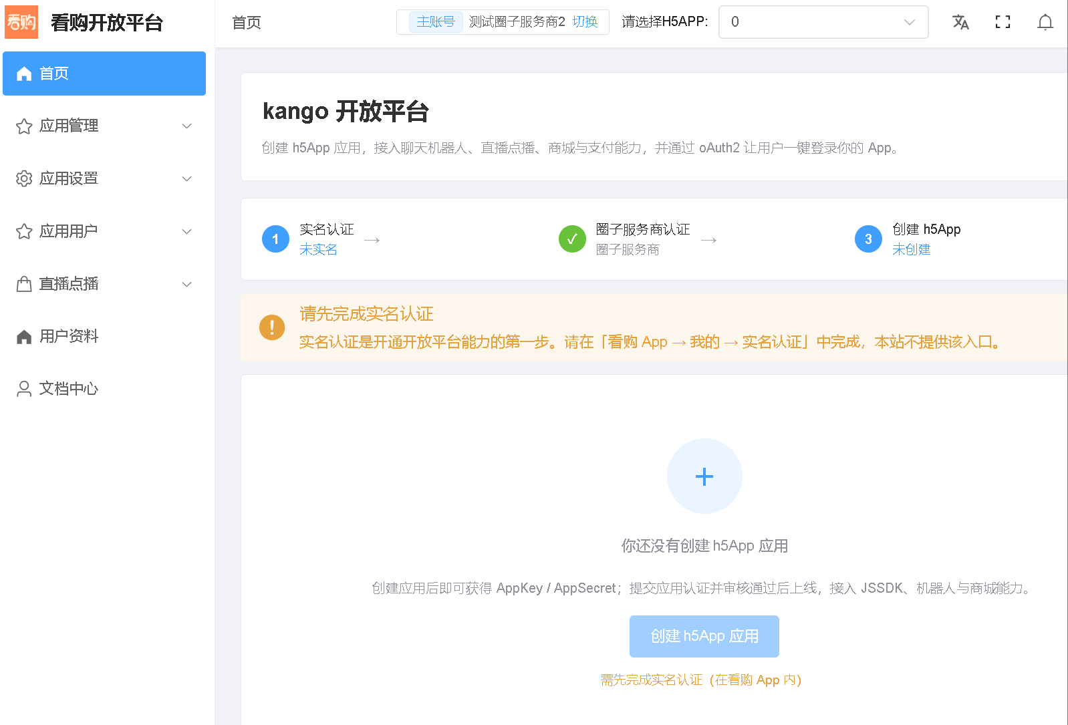Click the 看购 orange logo icon
The height and width of the screenshot is (725, 1068).
click(21, 22)
